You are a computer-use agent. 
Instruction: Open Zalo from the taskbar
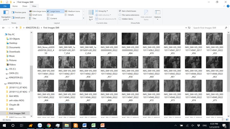point(40,125)
